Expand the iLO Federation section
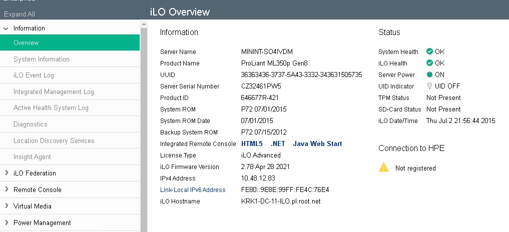Image resolution: width=509 pixels, height=232 pixels. (7, 173)
